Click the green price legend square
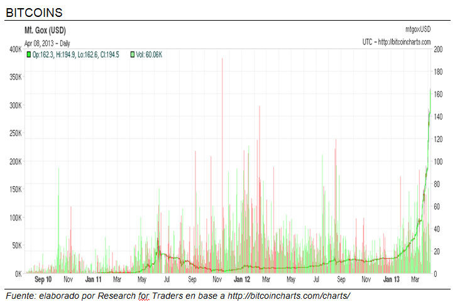 [x=28, y=55]
